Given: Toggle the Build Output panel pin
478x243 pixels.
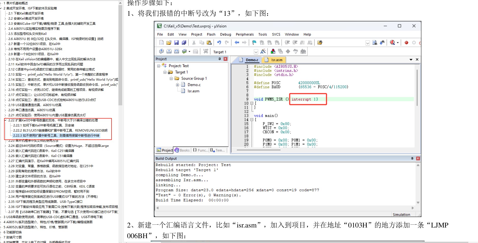Looking at the screenshot, I should pyautogui.click(x=412, y=158).
